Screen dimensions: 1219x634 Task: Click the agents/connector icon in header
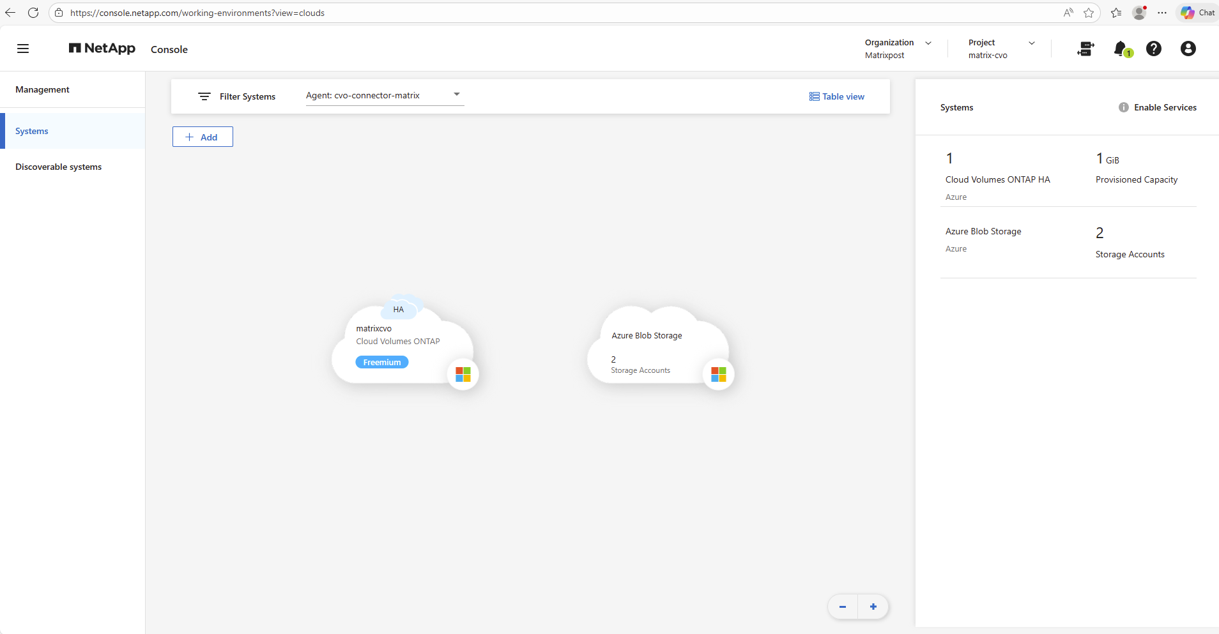click(1085, 49)
